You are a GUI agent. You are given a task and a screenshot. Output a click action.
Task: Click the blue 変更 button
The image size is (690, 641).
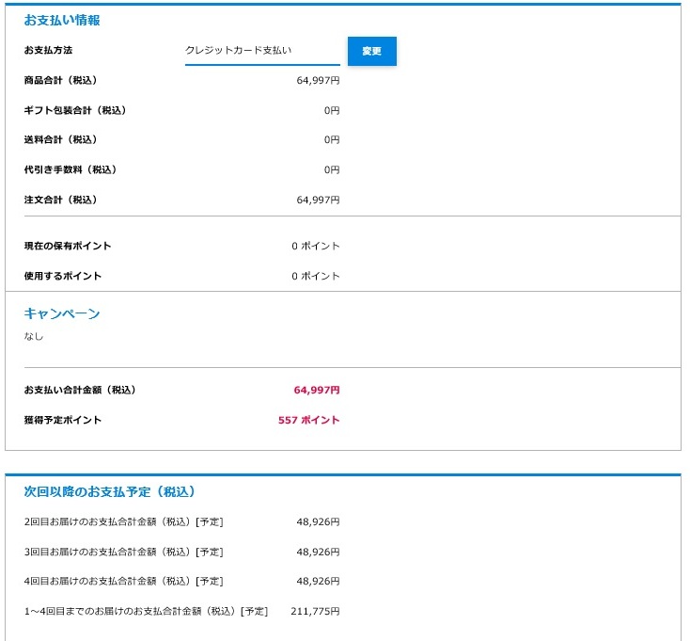[x=372, y=51]
